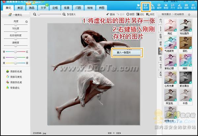Click the 清晰度 sharpness slider handle
Screen dimensions: 198x136
click(x=16, y=46)
